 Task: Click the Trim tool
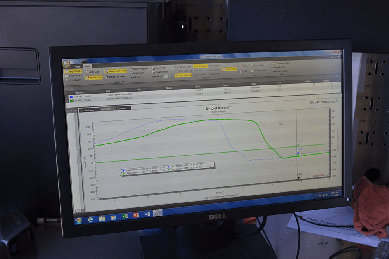point(243,66)
